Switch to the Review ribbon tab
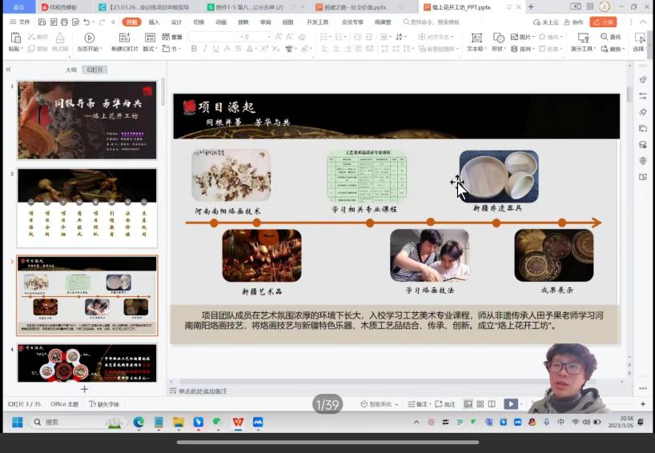The width and height of the screenshot is (655, 453). (x=266, y=22)
